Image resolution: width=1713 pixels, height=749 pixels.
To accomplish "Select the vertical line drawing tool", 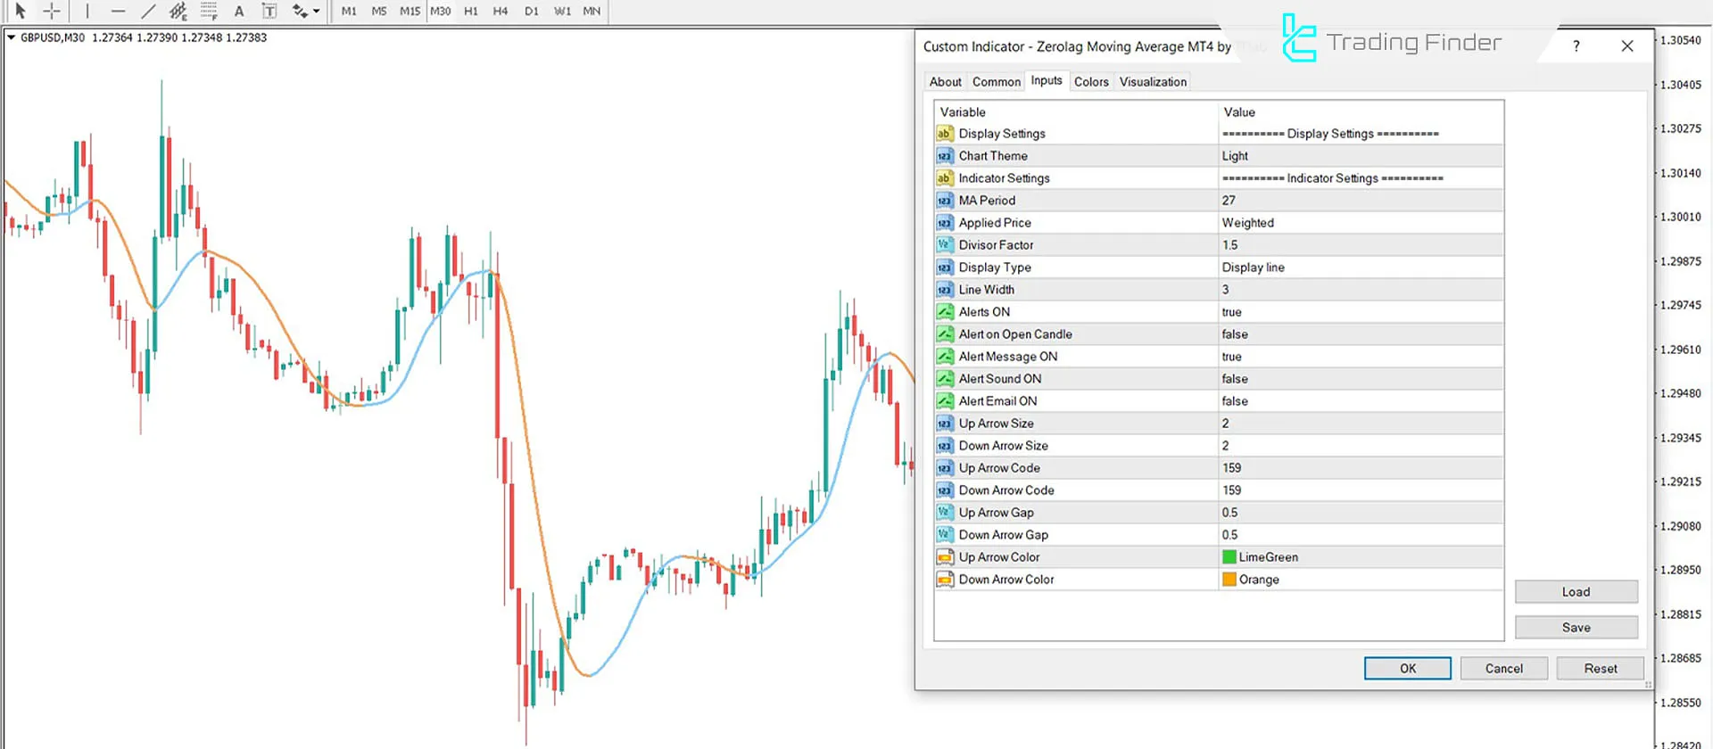I will click(x=87, y=12).
